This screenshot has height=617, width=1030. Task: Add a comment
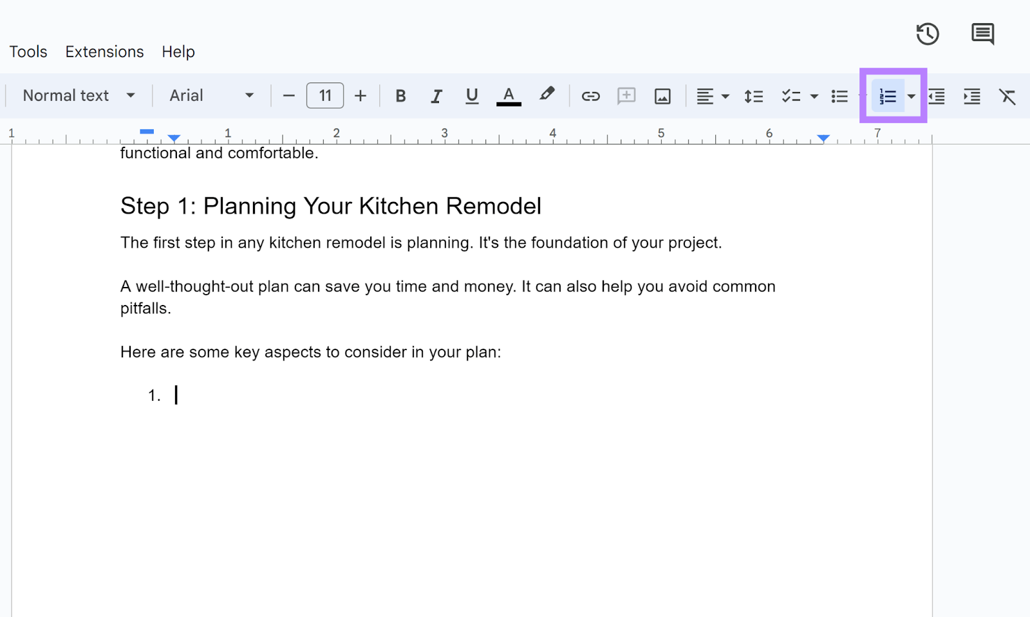[626, 95]
